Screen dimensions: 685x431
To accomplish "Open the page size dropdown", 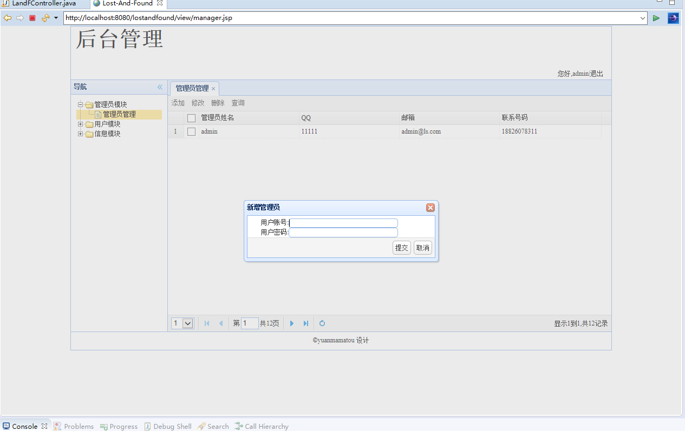I will [x=188, y=323].
